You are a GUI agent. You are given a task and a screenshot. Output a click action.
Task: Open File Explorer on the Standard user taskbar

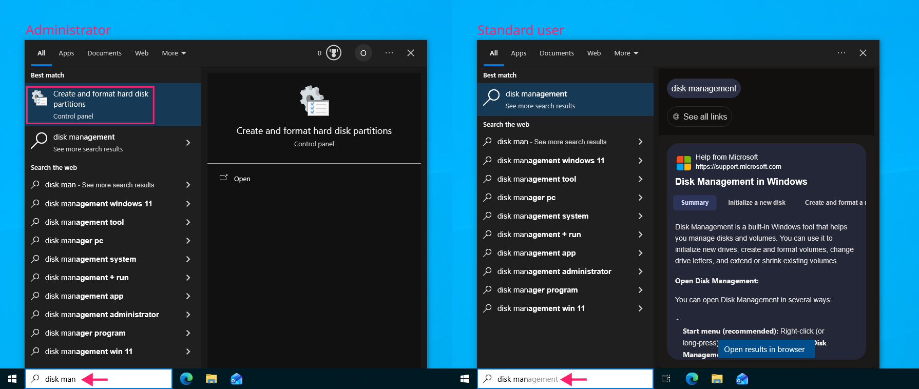click(x=717, y=379)
